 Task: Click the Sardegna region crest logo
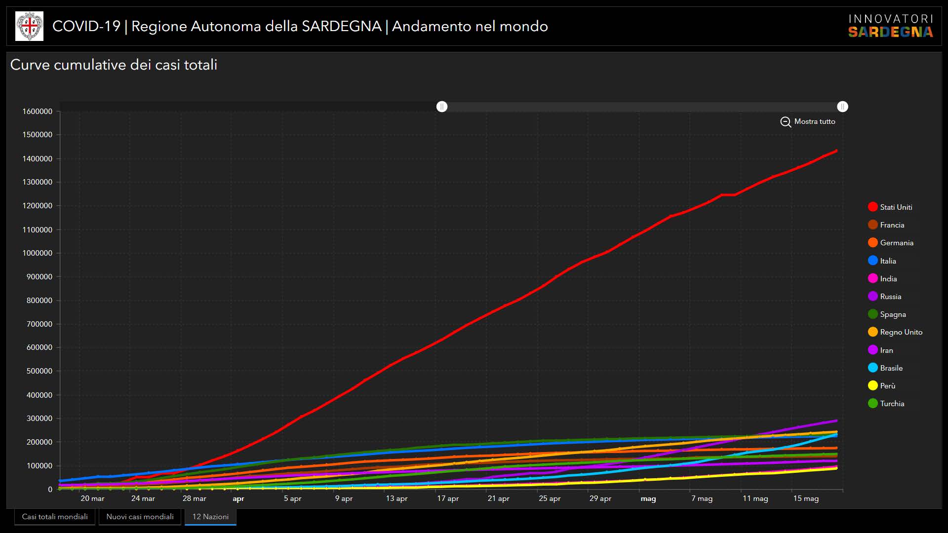click(x=30, y=26)
